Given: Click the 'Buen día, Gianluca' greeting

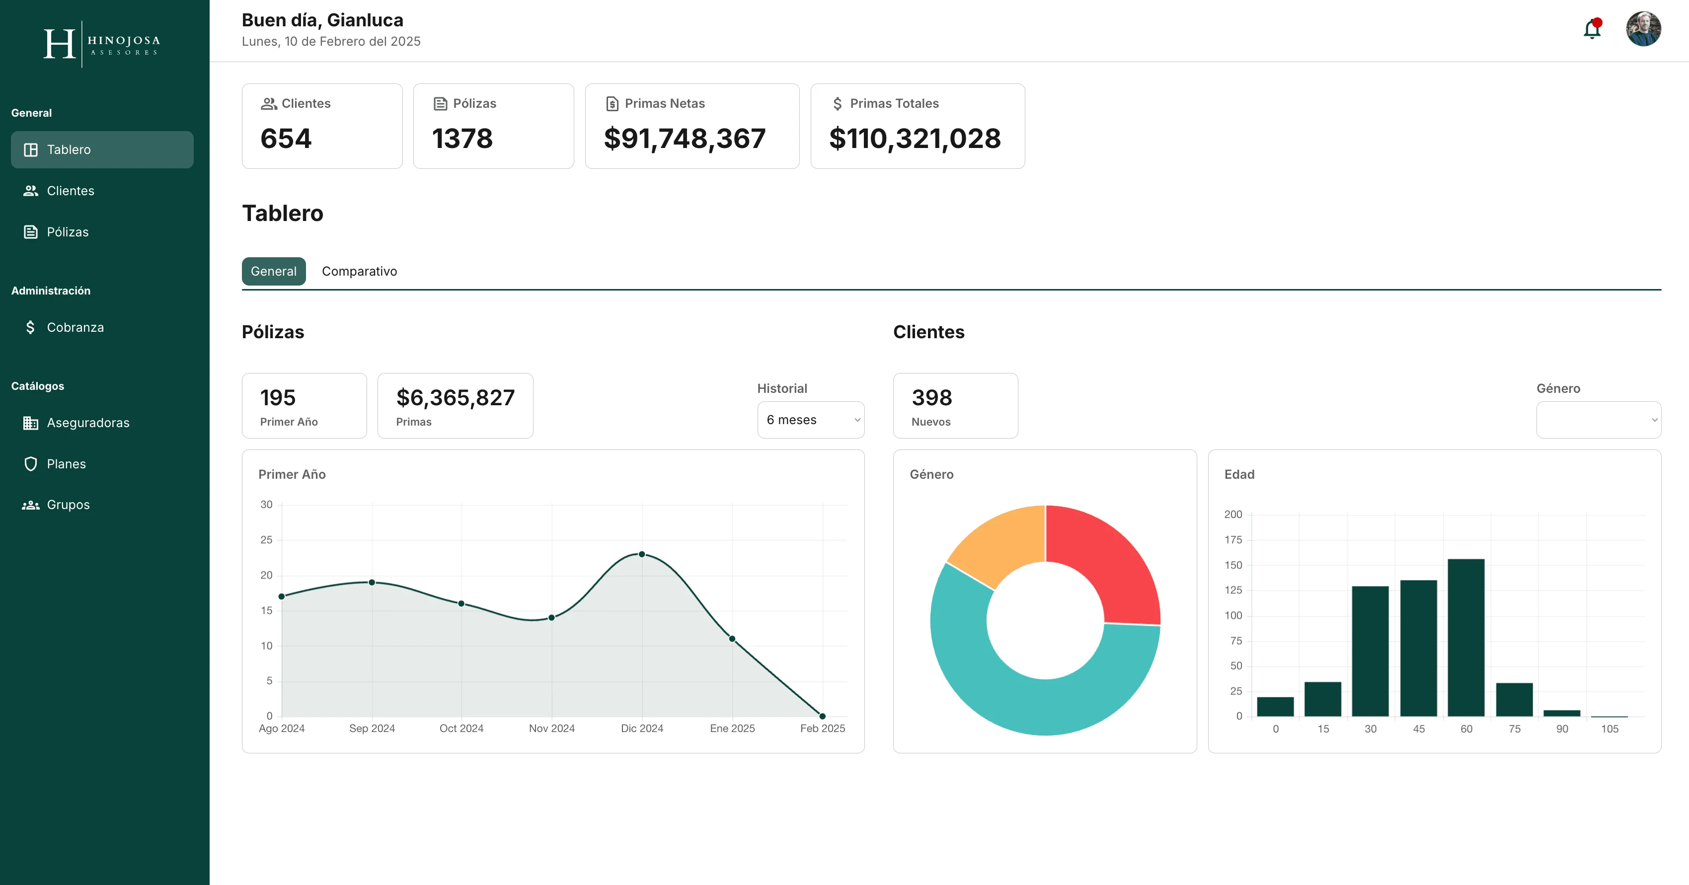Looking at the screenshot, I should click(x=322, y=20).
